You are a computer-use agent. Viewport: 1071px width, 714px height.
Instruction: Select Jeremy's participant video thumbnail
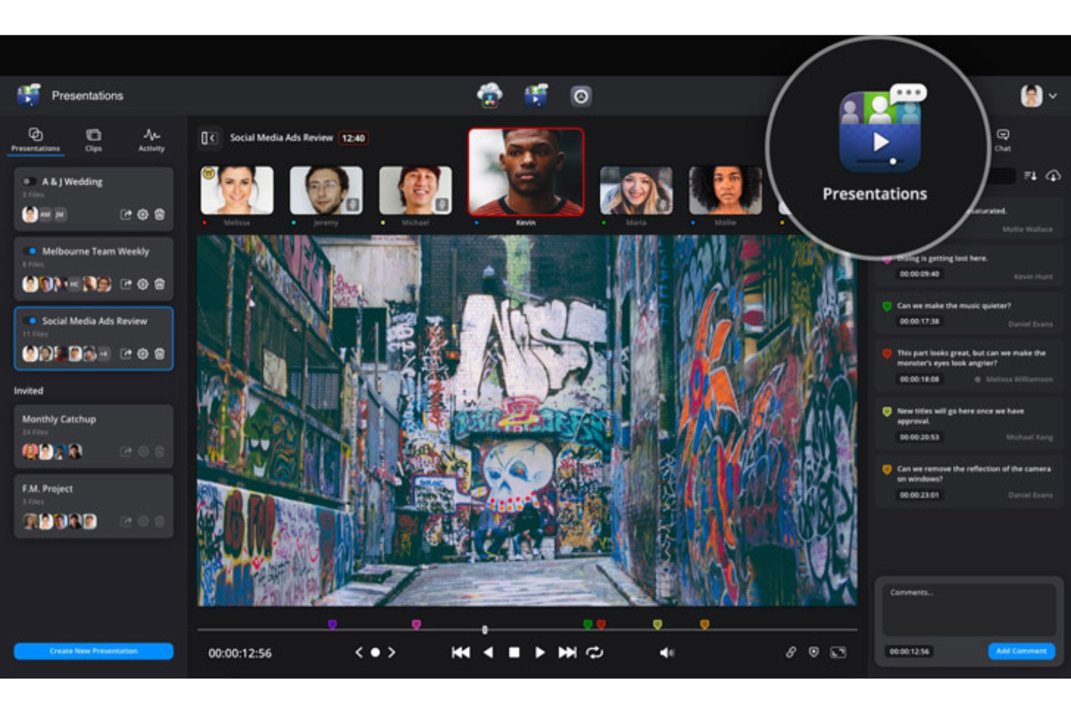click(326, 190)
